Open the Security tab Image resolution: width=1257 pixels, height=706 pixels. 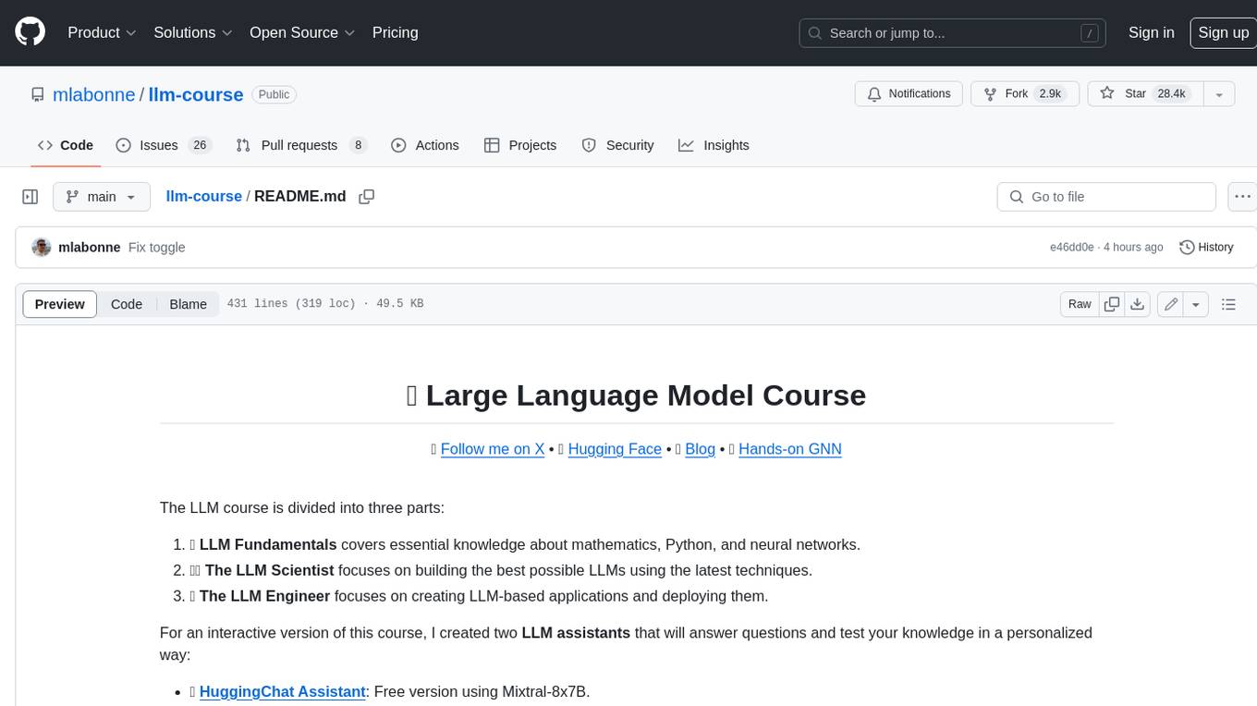617,145
